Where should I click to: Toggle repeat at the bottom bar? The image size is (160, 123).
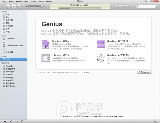click(16, 121)
